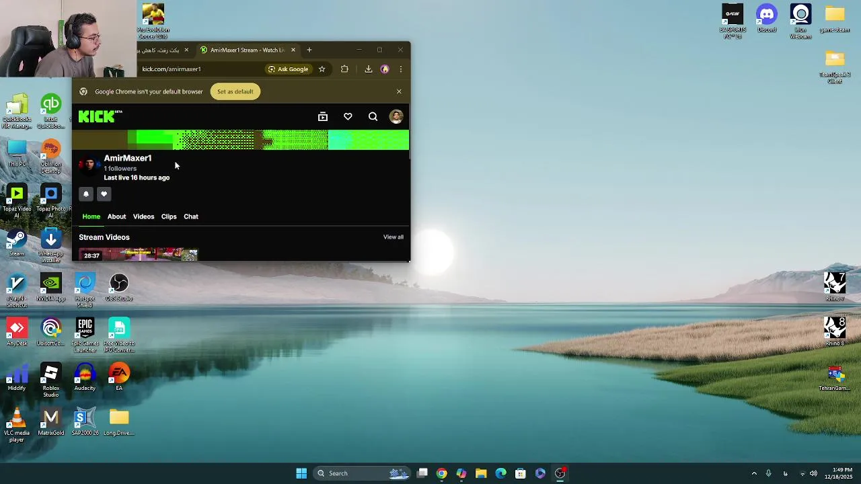Open Epic Games Launcher shortcut

85,335
